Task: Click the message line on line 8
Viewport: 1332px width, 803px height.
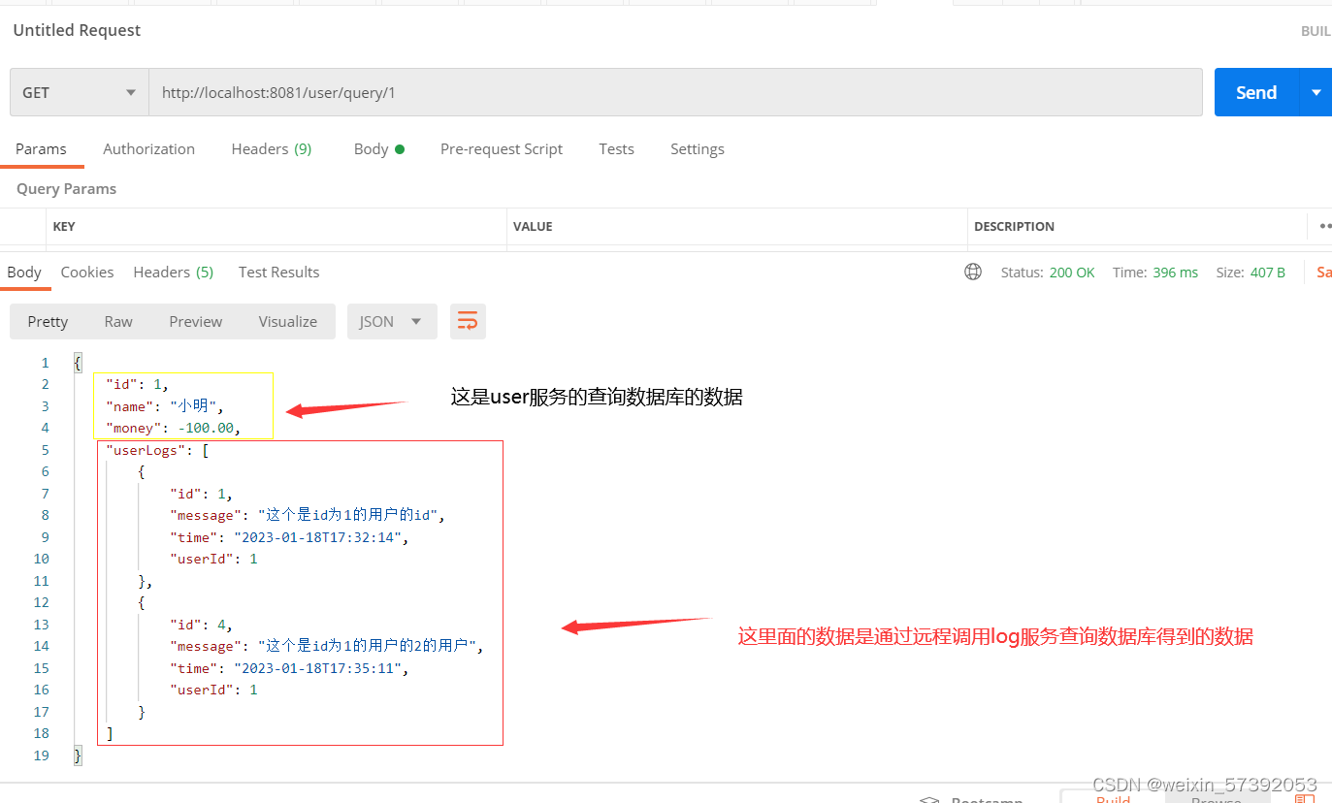Action: pos(308,515)
